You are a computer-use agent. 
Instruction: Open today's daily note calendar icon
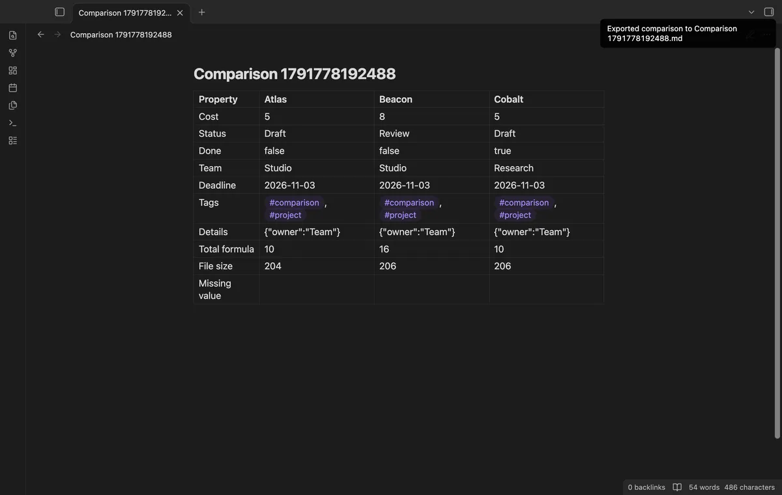(x=13, y=88)
